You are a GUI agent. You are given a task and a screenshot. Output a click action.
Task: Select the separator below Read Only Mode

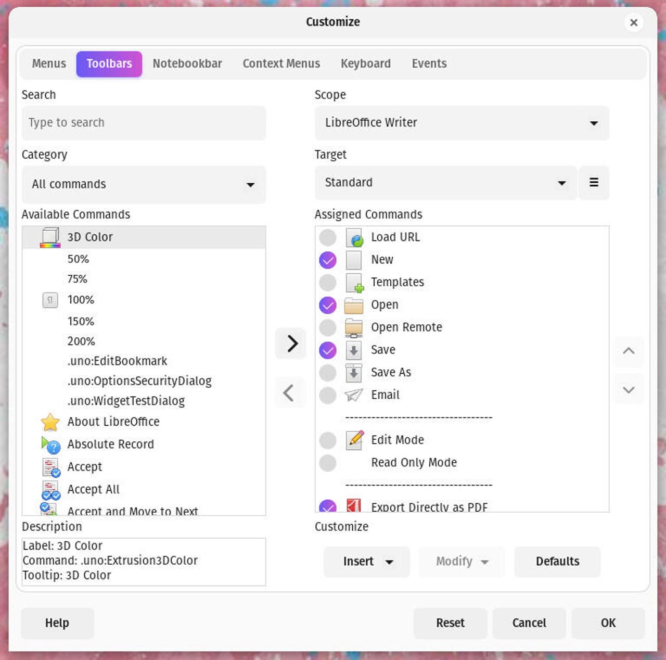point(419,485)
